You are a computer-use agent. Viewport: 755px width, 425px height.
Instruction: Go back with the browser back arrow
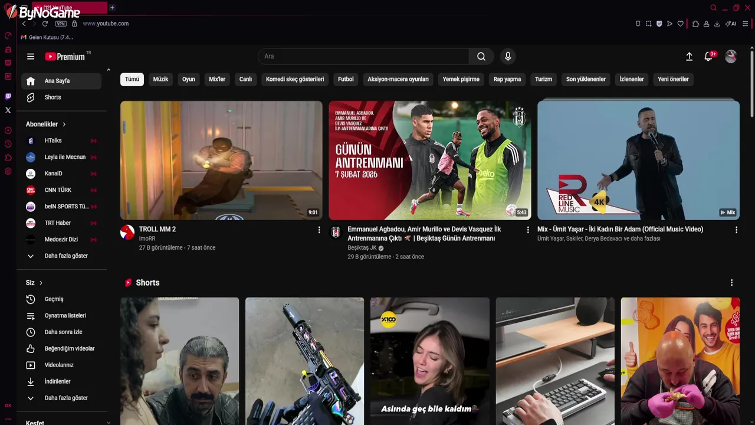pyautogui.click(x=24, y=24)
